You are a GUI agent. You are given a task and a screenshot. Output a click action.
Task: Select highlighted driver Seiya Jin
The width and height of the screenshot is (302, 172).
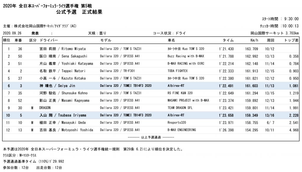58,86
